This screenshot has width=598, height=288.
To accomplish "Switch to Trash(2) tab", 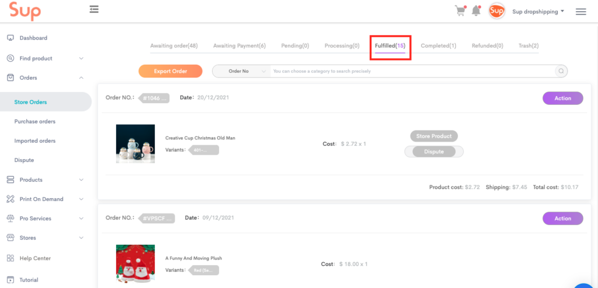I will [x=529, y=45].
